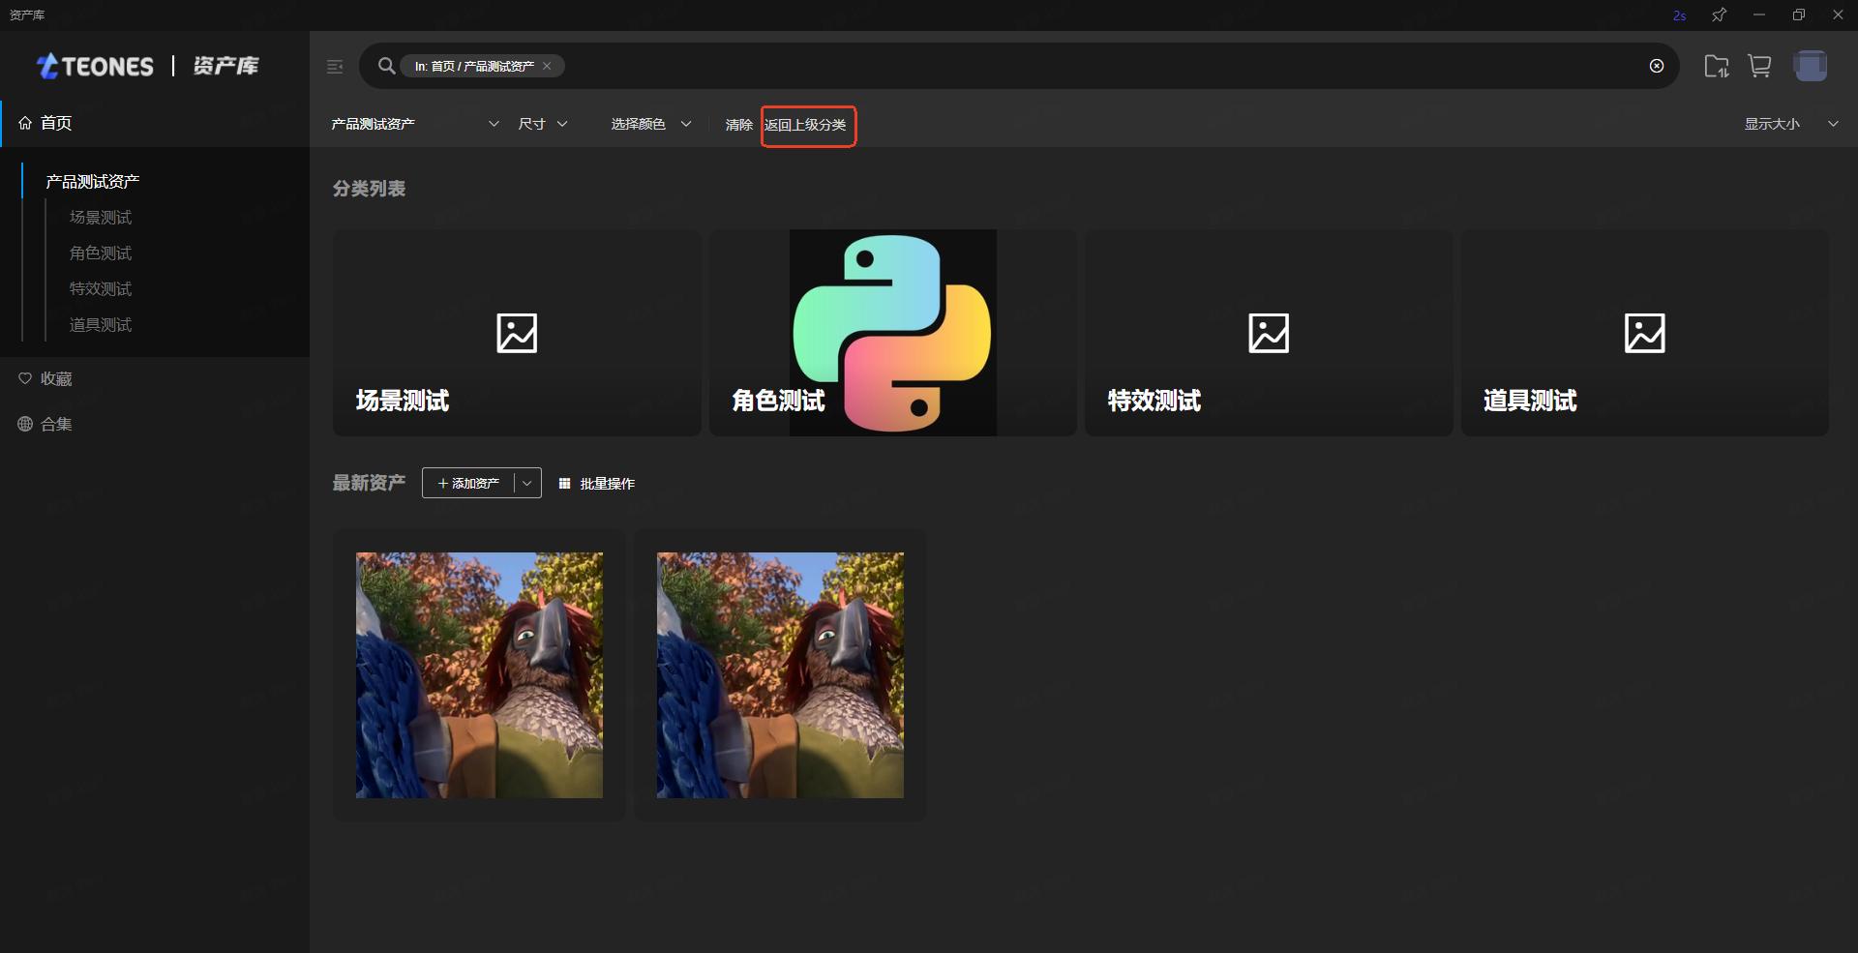This screenshot has width=1858, height=953.
Task: Open the user avatar menu
Action: pos(1810,66)
